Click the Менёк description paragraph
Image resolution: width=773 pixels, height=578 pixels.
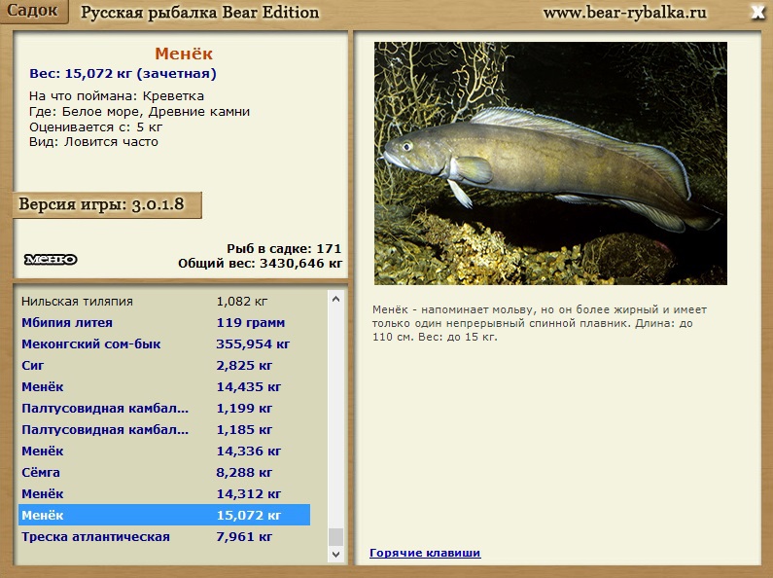(540, 323)
